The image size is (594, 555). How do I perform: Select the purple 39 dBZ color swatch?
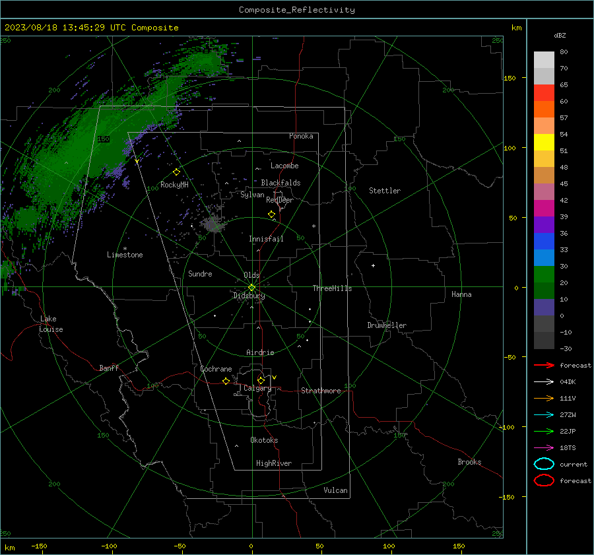click(x=544, y=224)
